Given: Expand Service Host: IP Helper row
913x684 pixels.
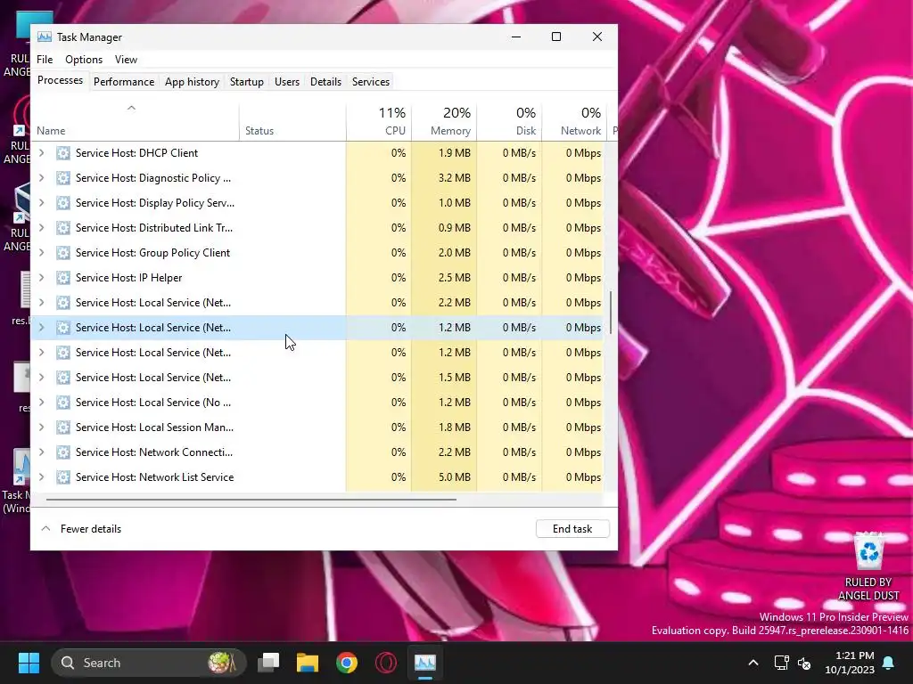Looking at the screenshot, I should (41, 278).
